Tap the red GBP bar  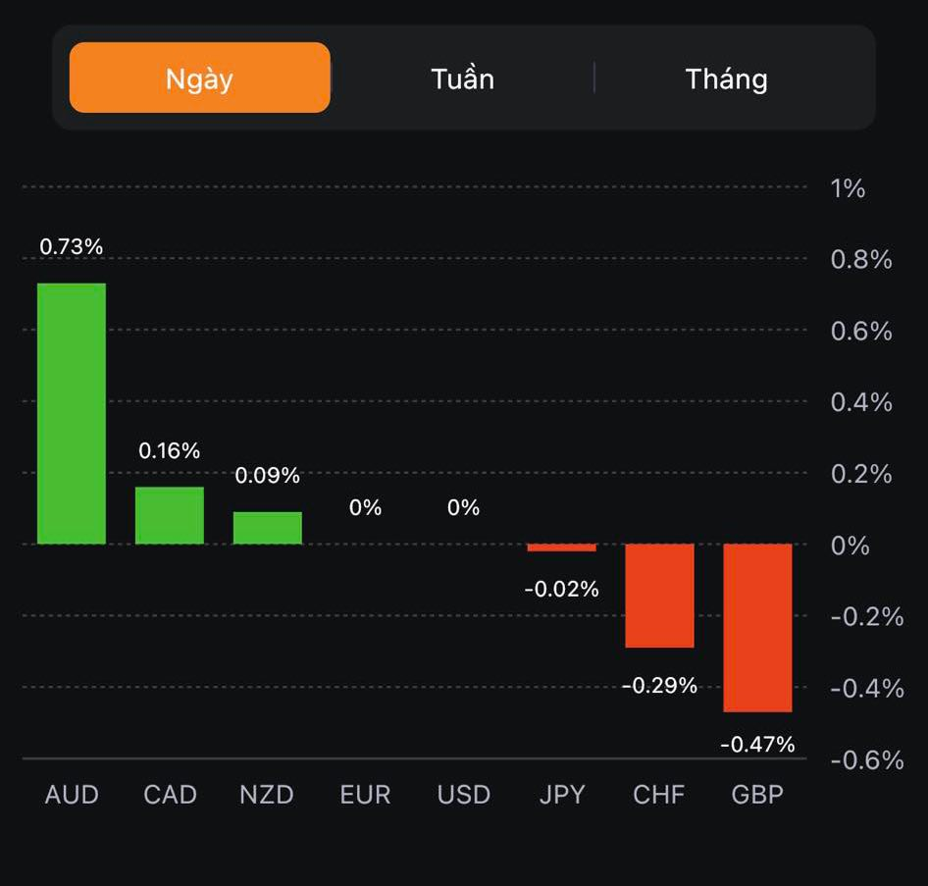pyautogui.click(x=757, y=628)
